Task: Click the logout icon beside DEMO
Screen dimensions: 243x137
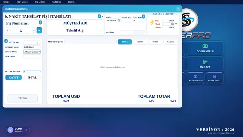Action: (x=26, y=130)
